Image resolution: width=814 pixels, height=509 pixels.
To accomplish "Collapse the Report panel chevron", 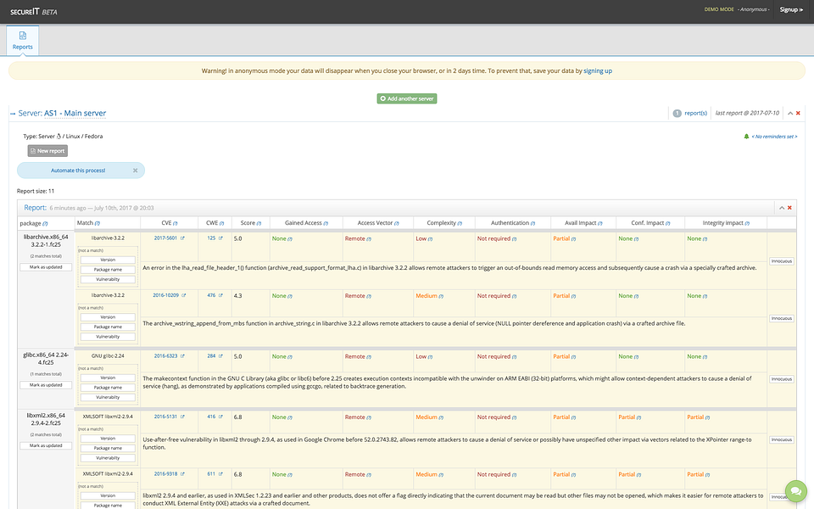I will (x=781, y=208).
